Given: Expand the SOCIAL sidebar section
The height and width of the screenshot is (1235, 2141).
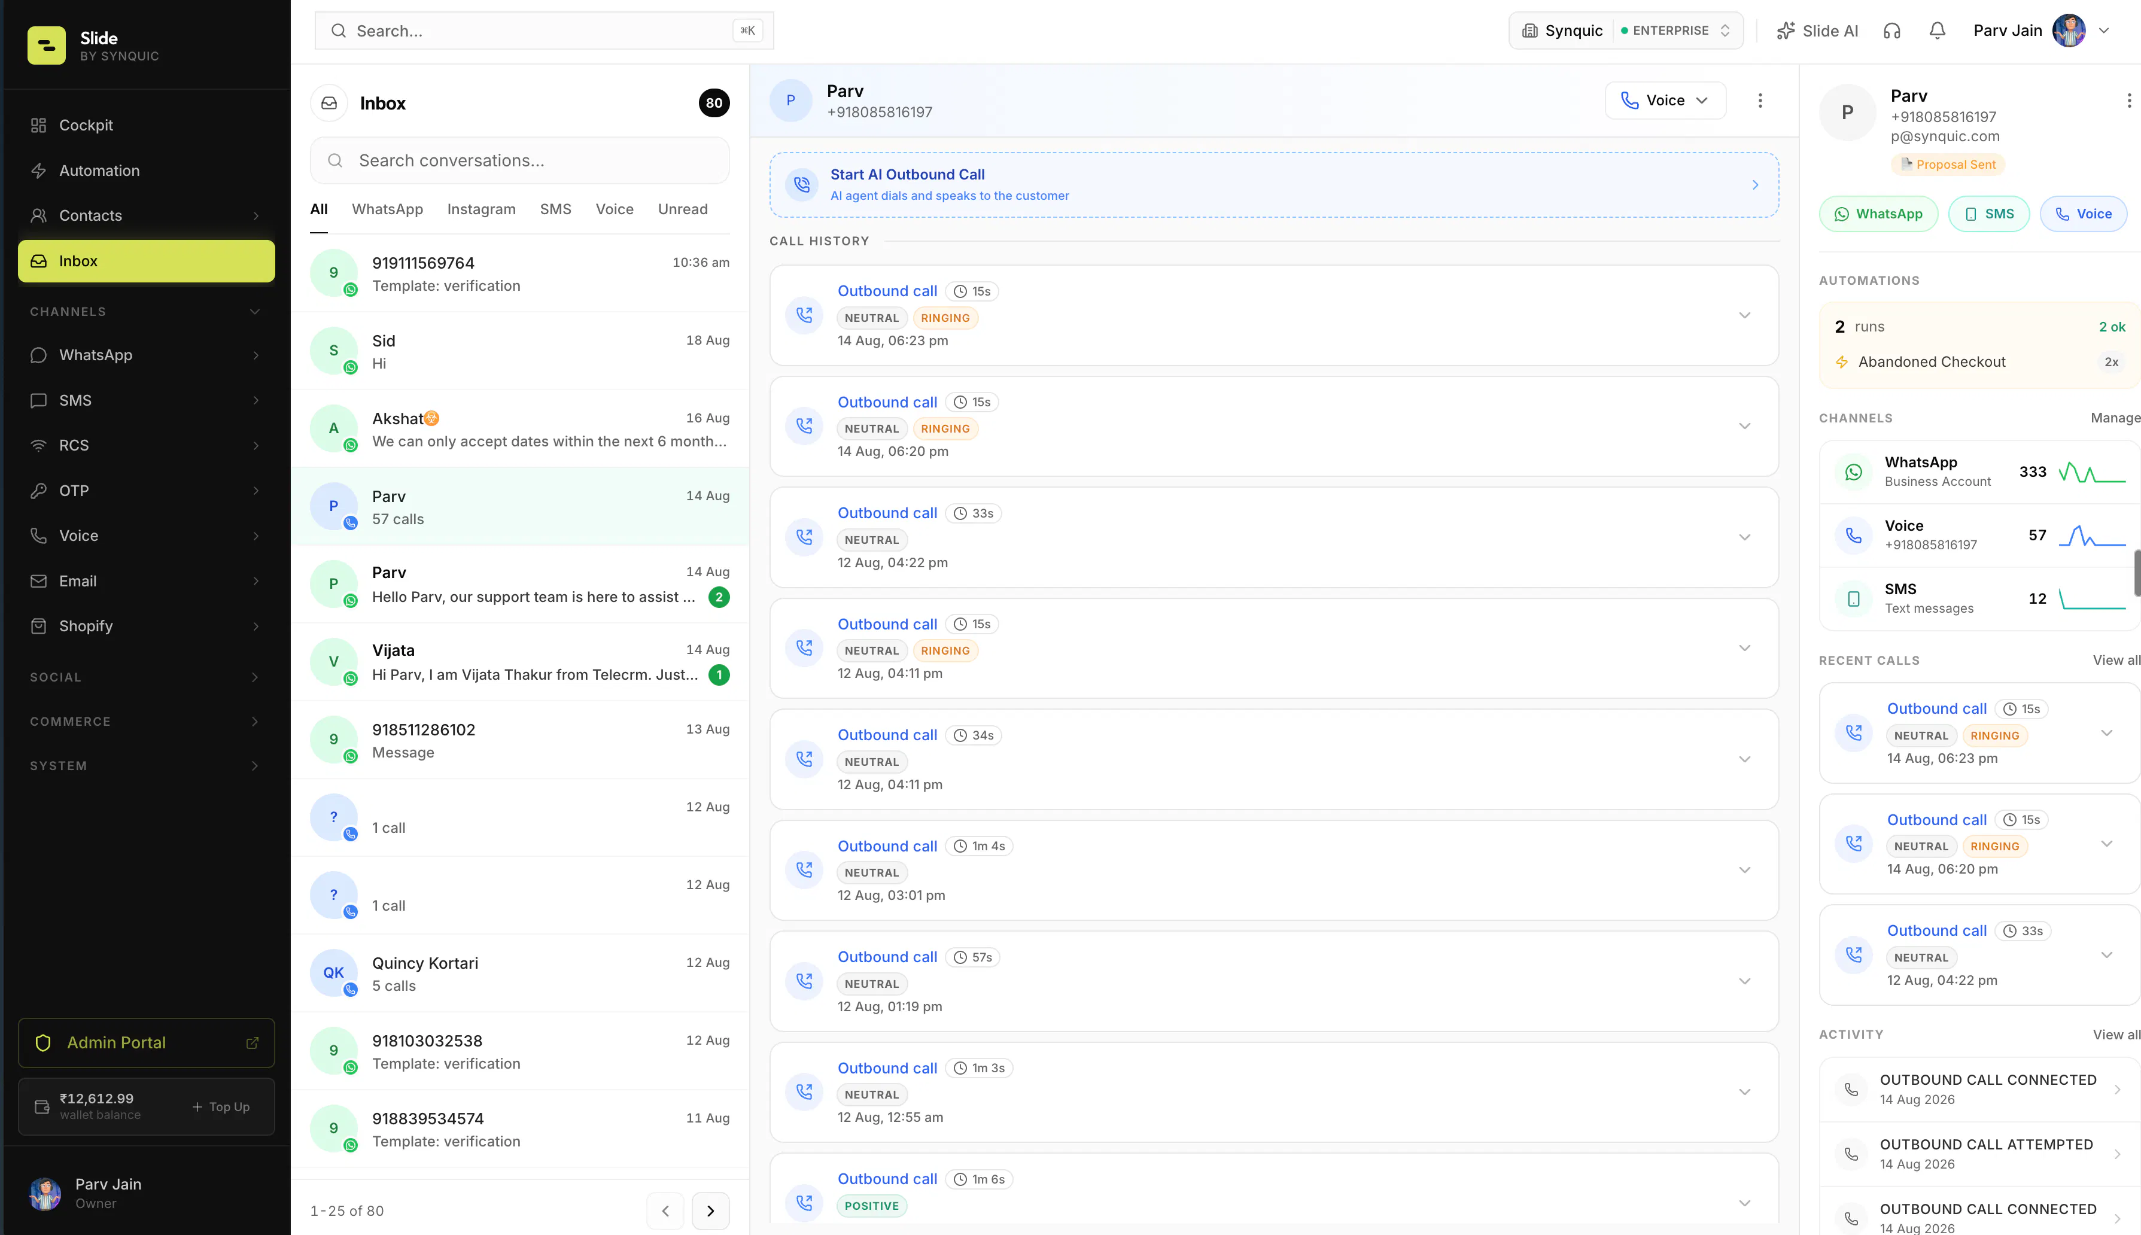Looking at the screenshot, I should click(x=254, y=677).
